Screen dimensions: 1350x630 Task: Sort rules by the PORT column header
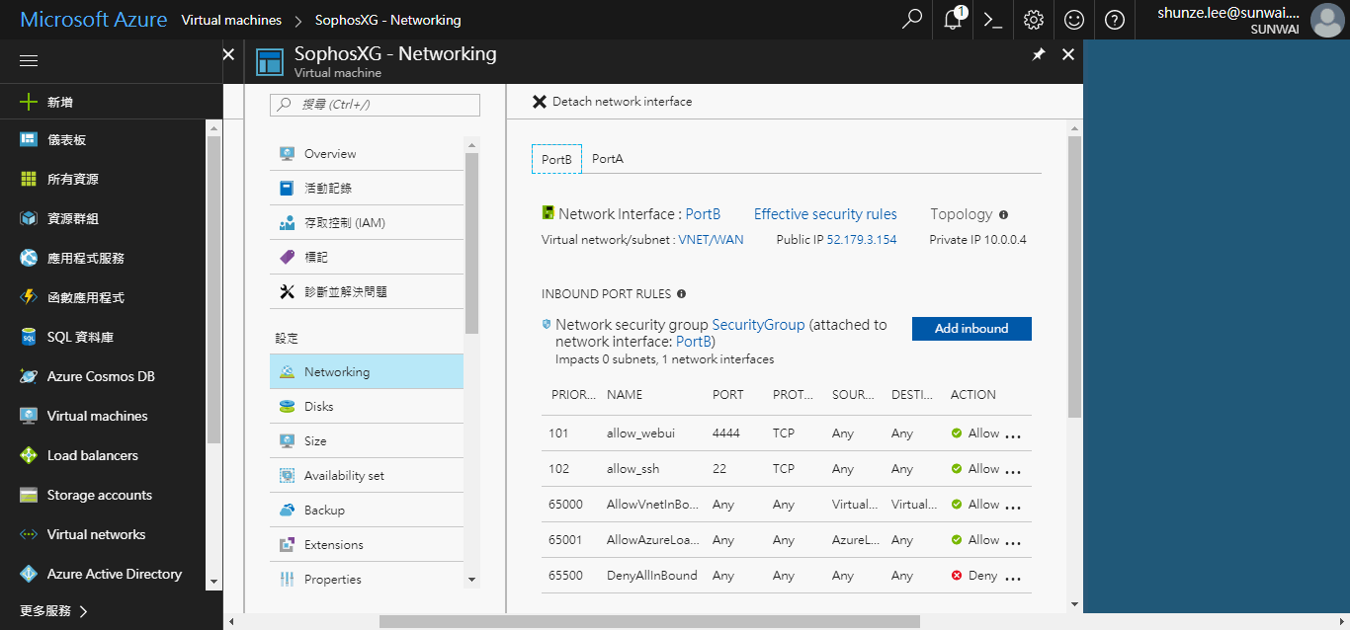pos(728,395)
